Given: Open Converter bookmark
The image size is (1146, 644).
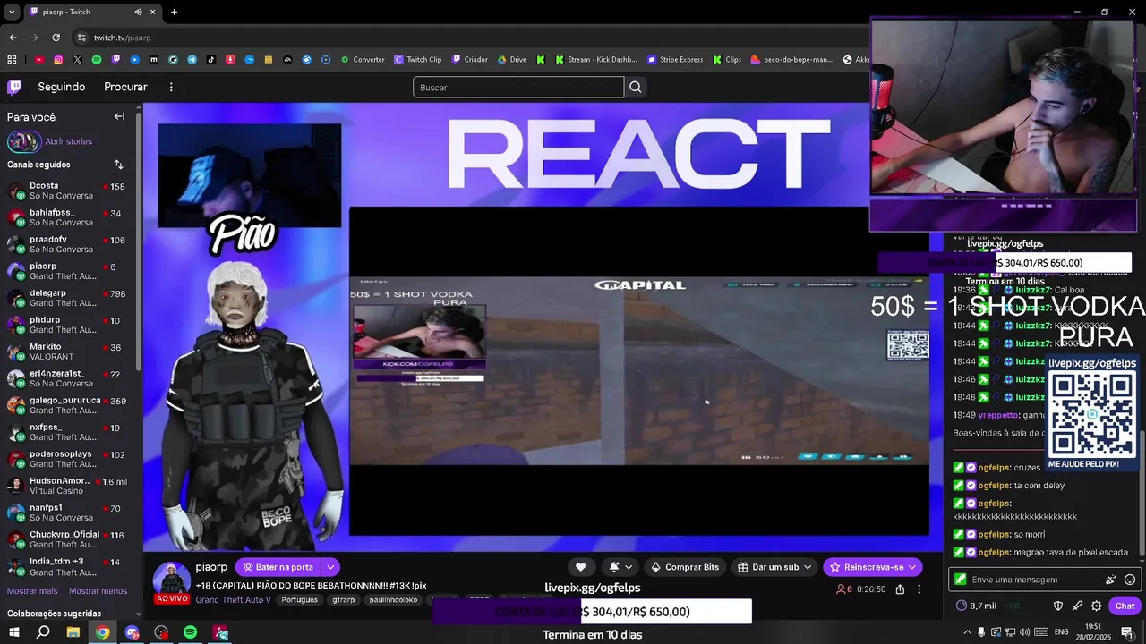Looking at the screenshot, I should pos(363,60).
